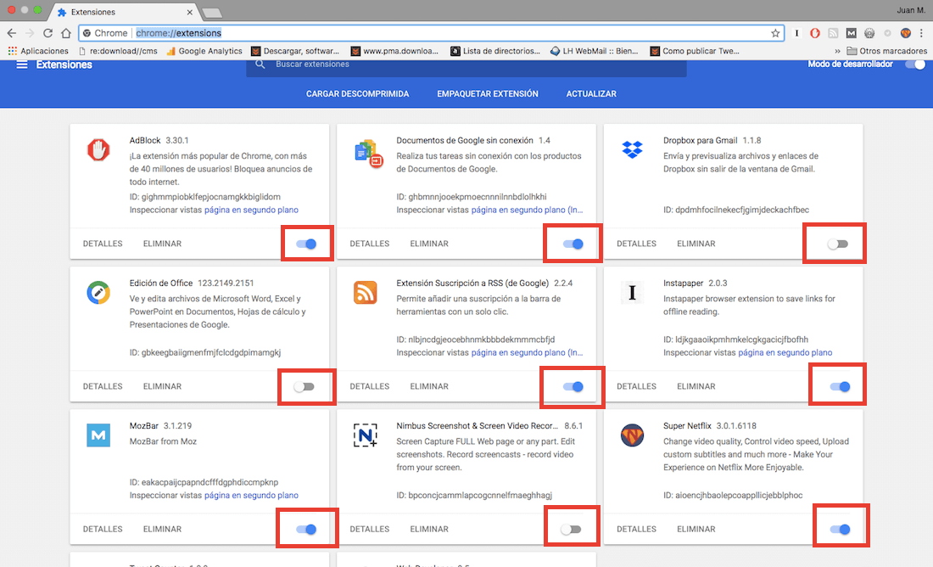Viewport: 933px width, 567px height.
Task: Open DETALLES for Instapaper
Action: (x=637, y=386)
